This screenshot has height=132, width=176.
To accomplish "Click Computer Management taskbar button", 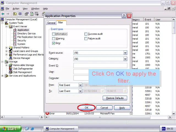I will tap(61, 129).
